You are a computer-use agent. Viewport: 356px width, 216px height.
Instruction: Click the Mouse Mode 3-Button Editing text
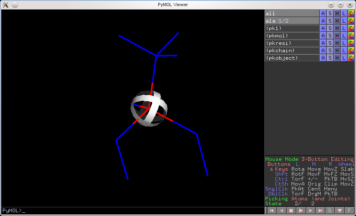(309, 159)
